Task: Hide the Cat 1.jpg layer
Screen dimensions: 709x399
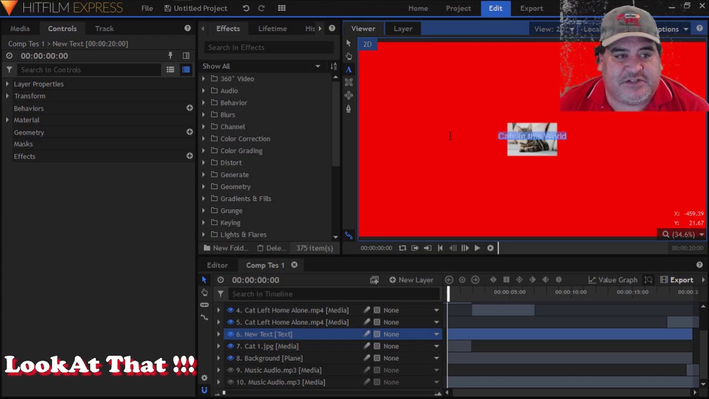Action: pyautogui.click(x=230, y=346)
